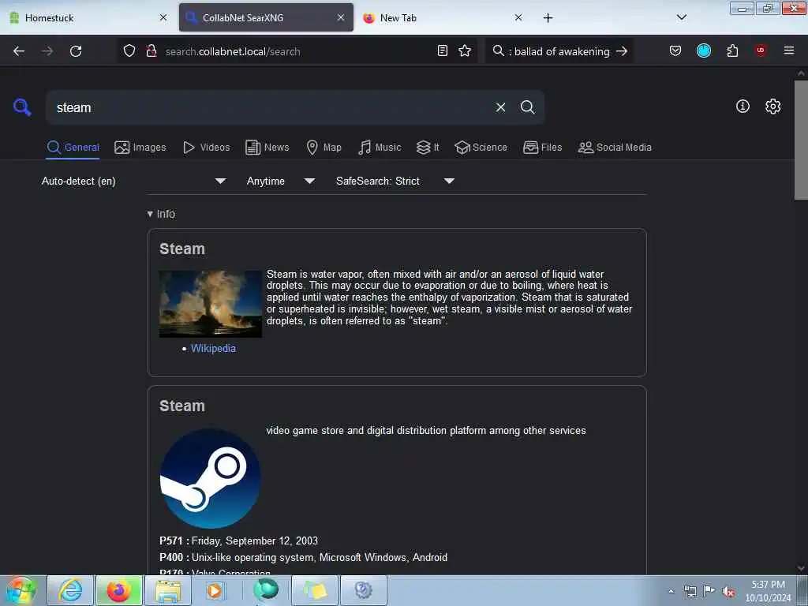The width and height of the screenshot is (808, 606).
Task: Select the Files search category
Action: (x=542, y=148)
